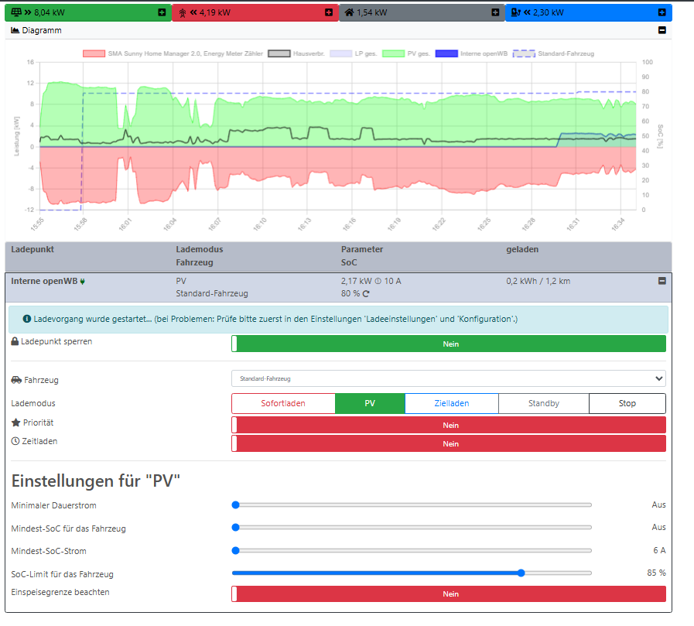The image size is (694, 626).
Task: Expand the green PV power tile plus icon
Action: pos(162,12)
